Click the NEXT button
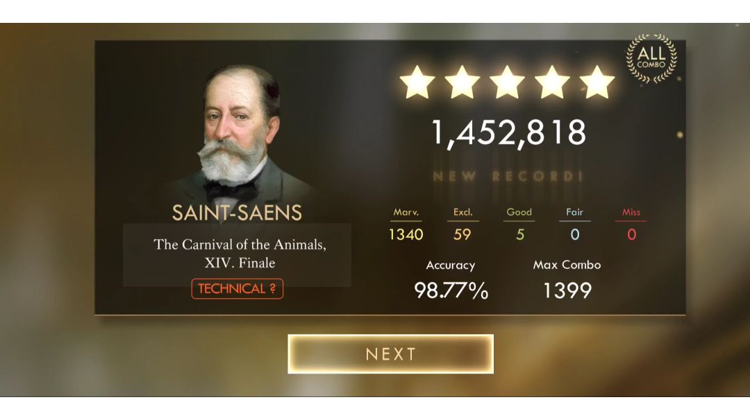Screen dimensions: 750x420 [390, 353]
